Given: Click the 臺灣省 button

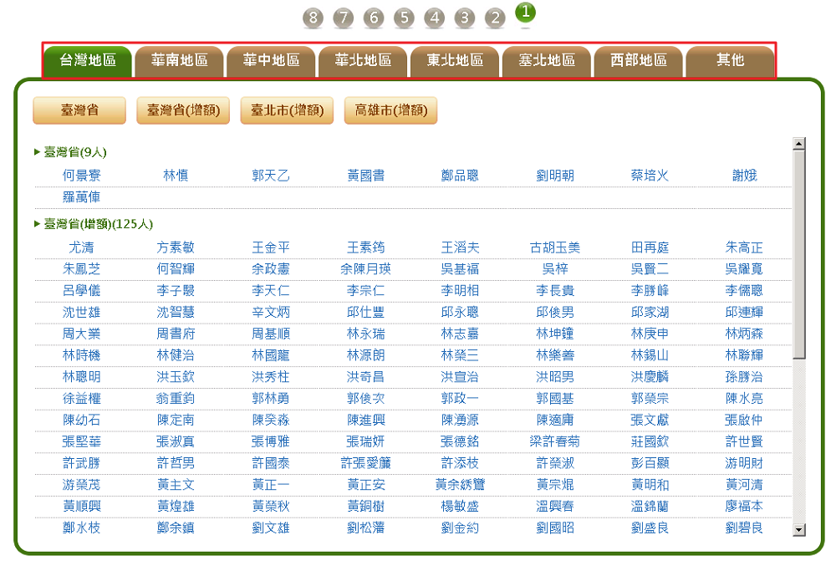Looking at the screenshot, I should pyautogui.click(x=79, y=110).
